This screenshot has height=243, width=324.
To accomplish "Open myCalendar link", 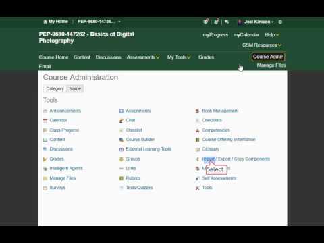I will coord(246,35).
